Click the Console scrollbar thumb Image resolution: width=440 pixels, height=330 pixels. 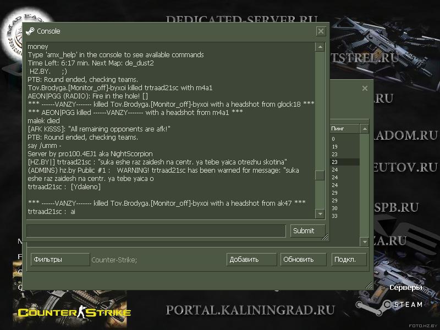(x=320, y=175)
